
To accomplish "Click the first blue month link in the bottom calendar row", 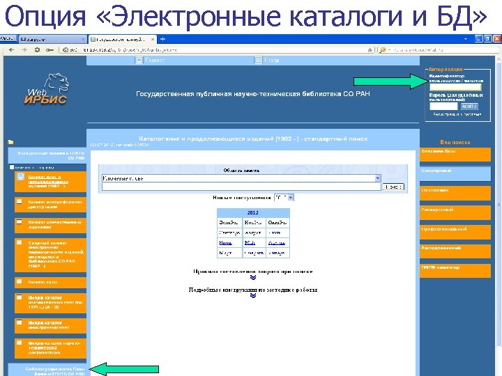I will click(226, 243).
